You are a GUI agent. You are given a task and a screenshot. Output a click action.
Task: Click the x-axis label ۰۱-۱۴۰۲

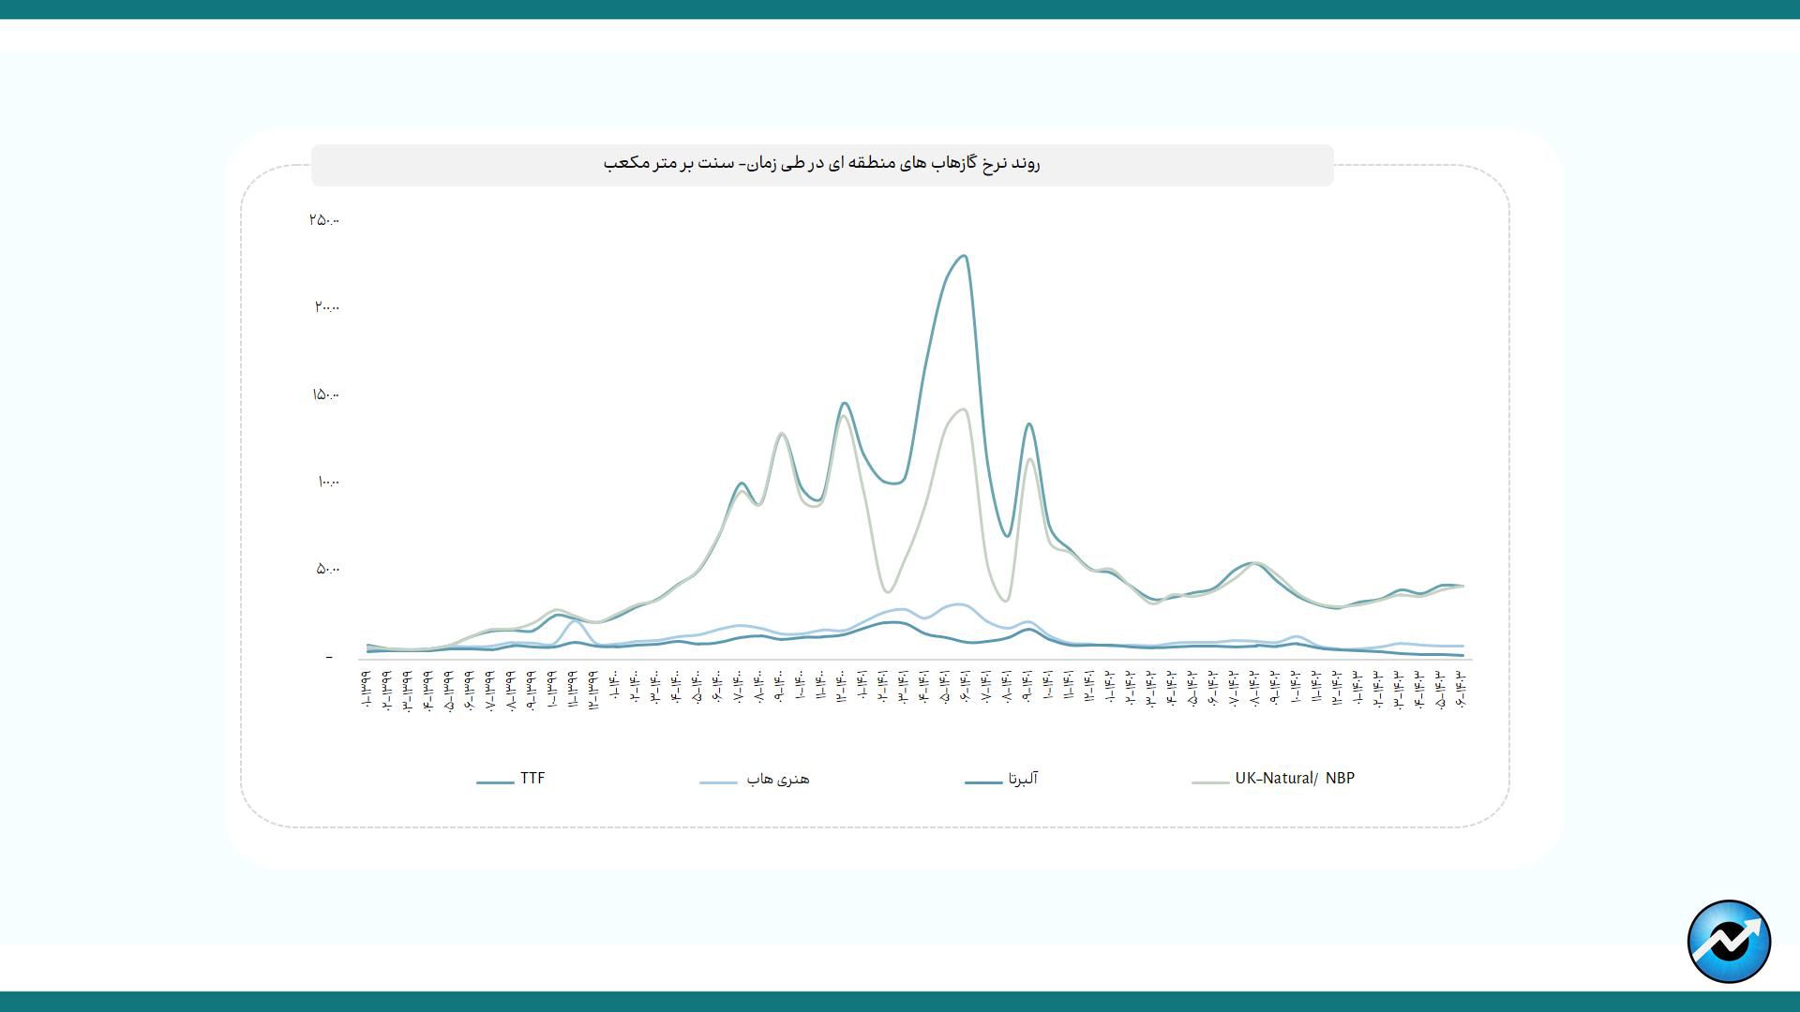[x=1109, y=690]
